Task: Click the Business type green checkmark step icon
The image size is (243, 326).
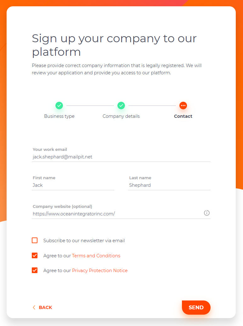Action: click(x=59, y=106)
